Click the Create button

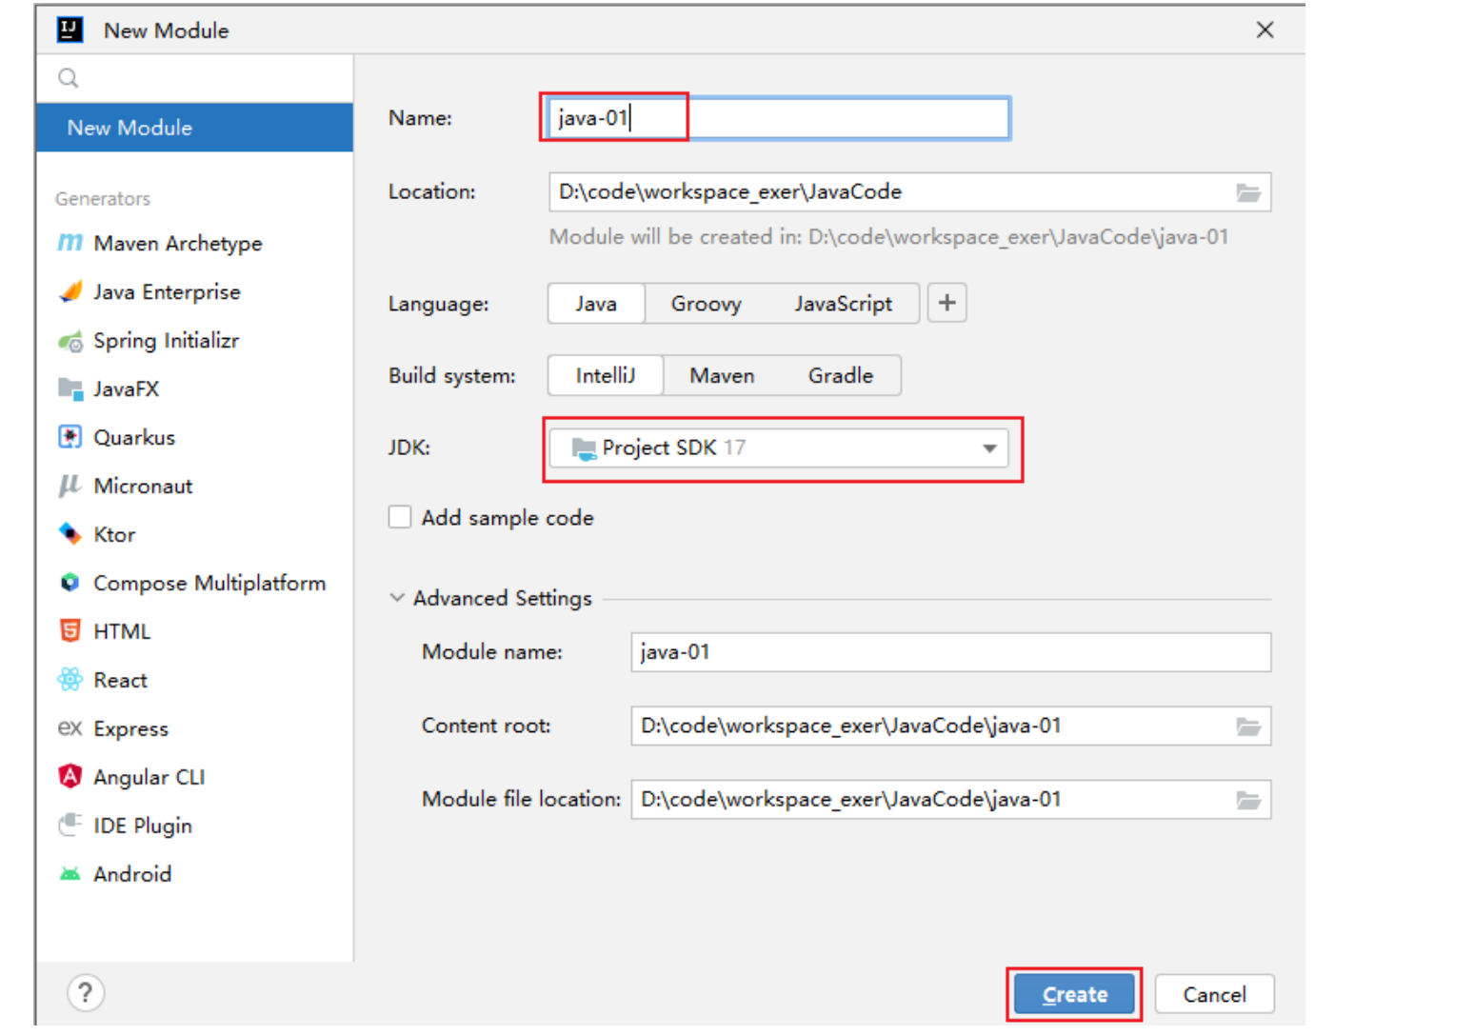click(1074, 994)
